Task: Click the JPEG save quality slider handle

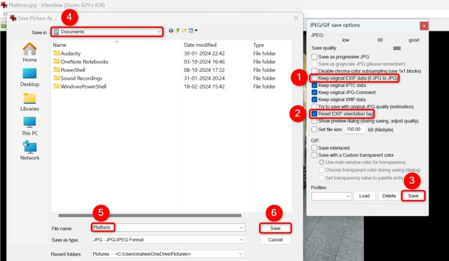Action: [397, 48]
